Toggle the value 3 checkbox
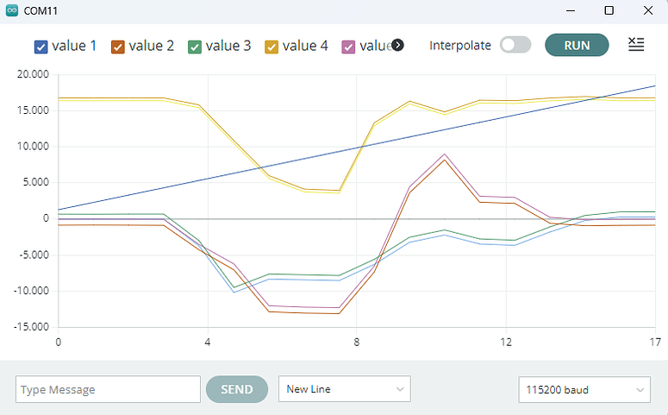This screenshot has width=668, height=415. [x=196, y=47]
